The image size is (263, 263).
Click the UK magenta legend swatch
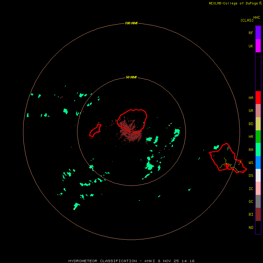point(258,46)
